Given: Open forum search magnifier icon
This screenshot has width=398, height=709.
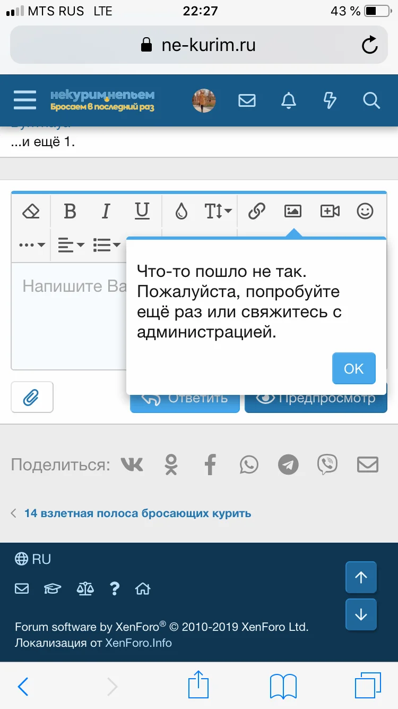Looking at the screenshot, I should [x=371, y=100].
